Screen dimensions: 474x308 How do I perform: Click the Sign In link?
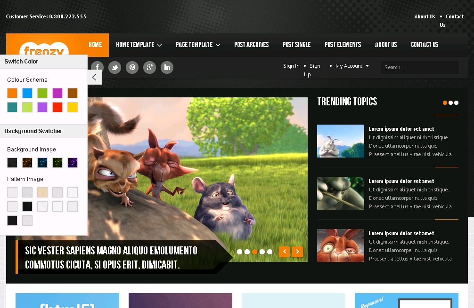[291, 66]
